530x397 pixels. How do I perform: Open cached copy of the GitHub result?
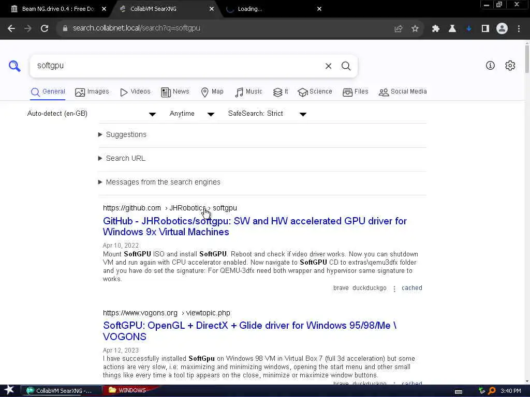[411, 288]
